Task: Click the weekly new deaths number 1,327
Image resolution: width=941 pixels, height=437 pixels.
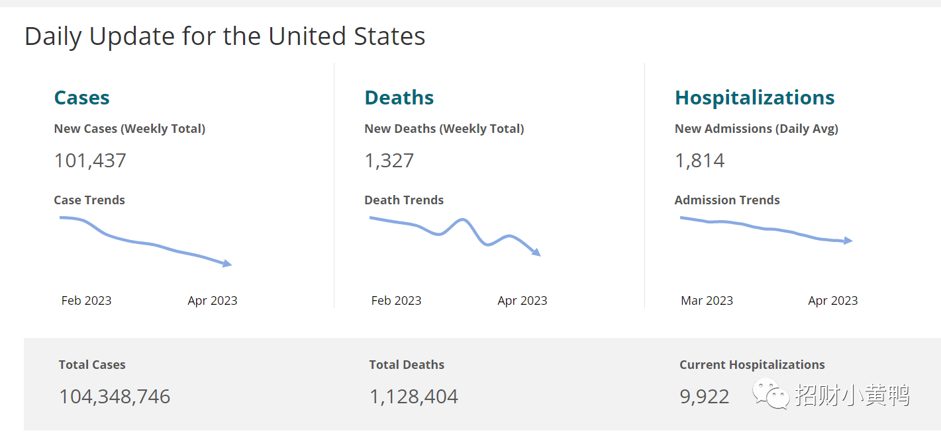Action: coord(389,161)
